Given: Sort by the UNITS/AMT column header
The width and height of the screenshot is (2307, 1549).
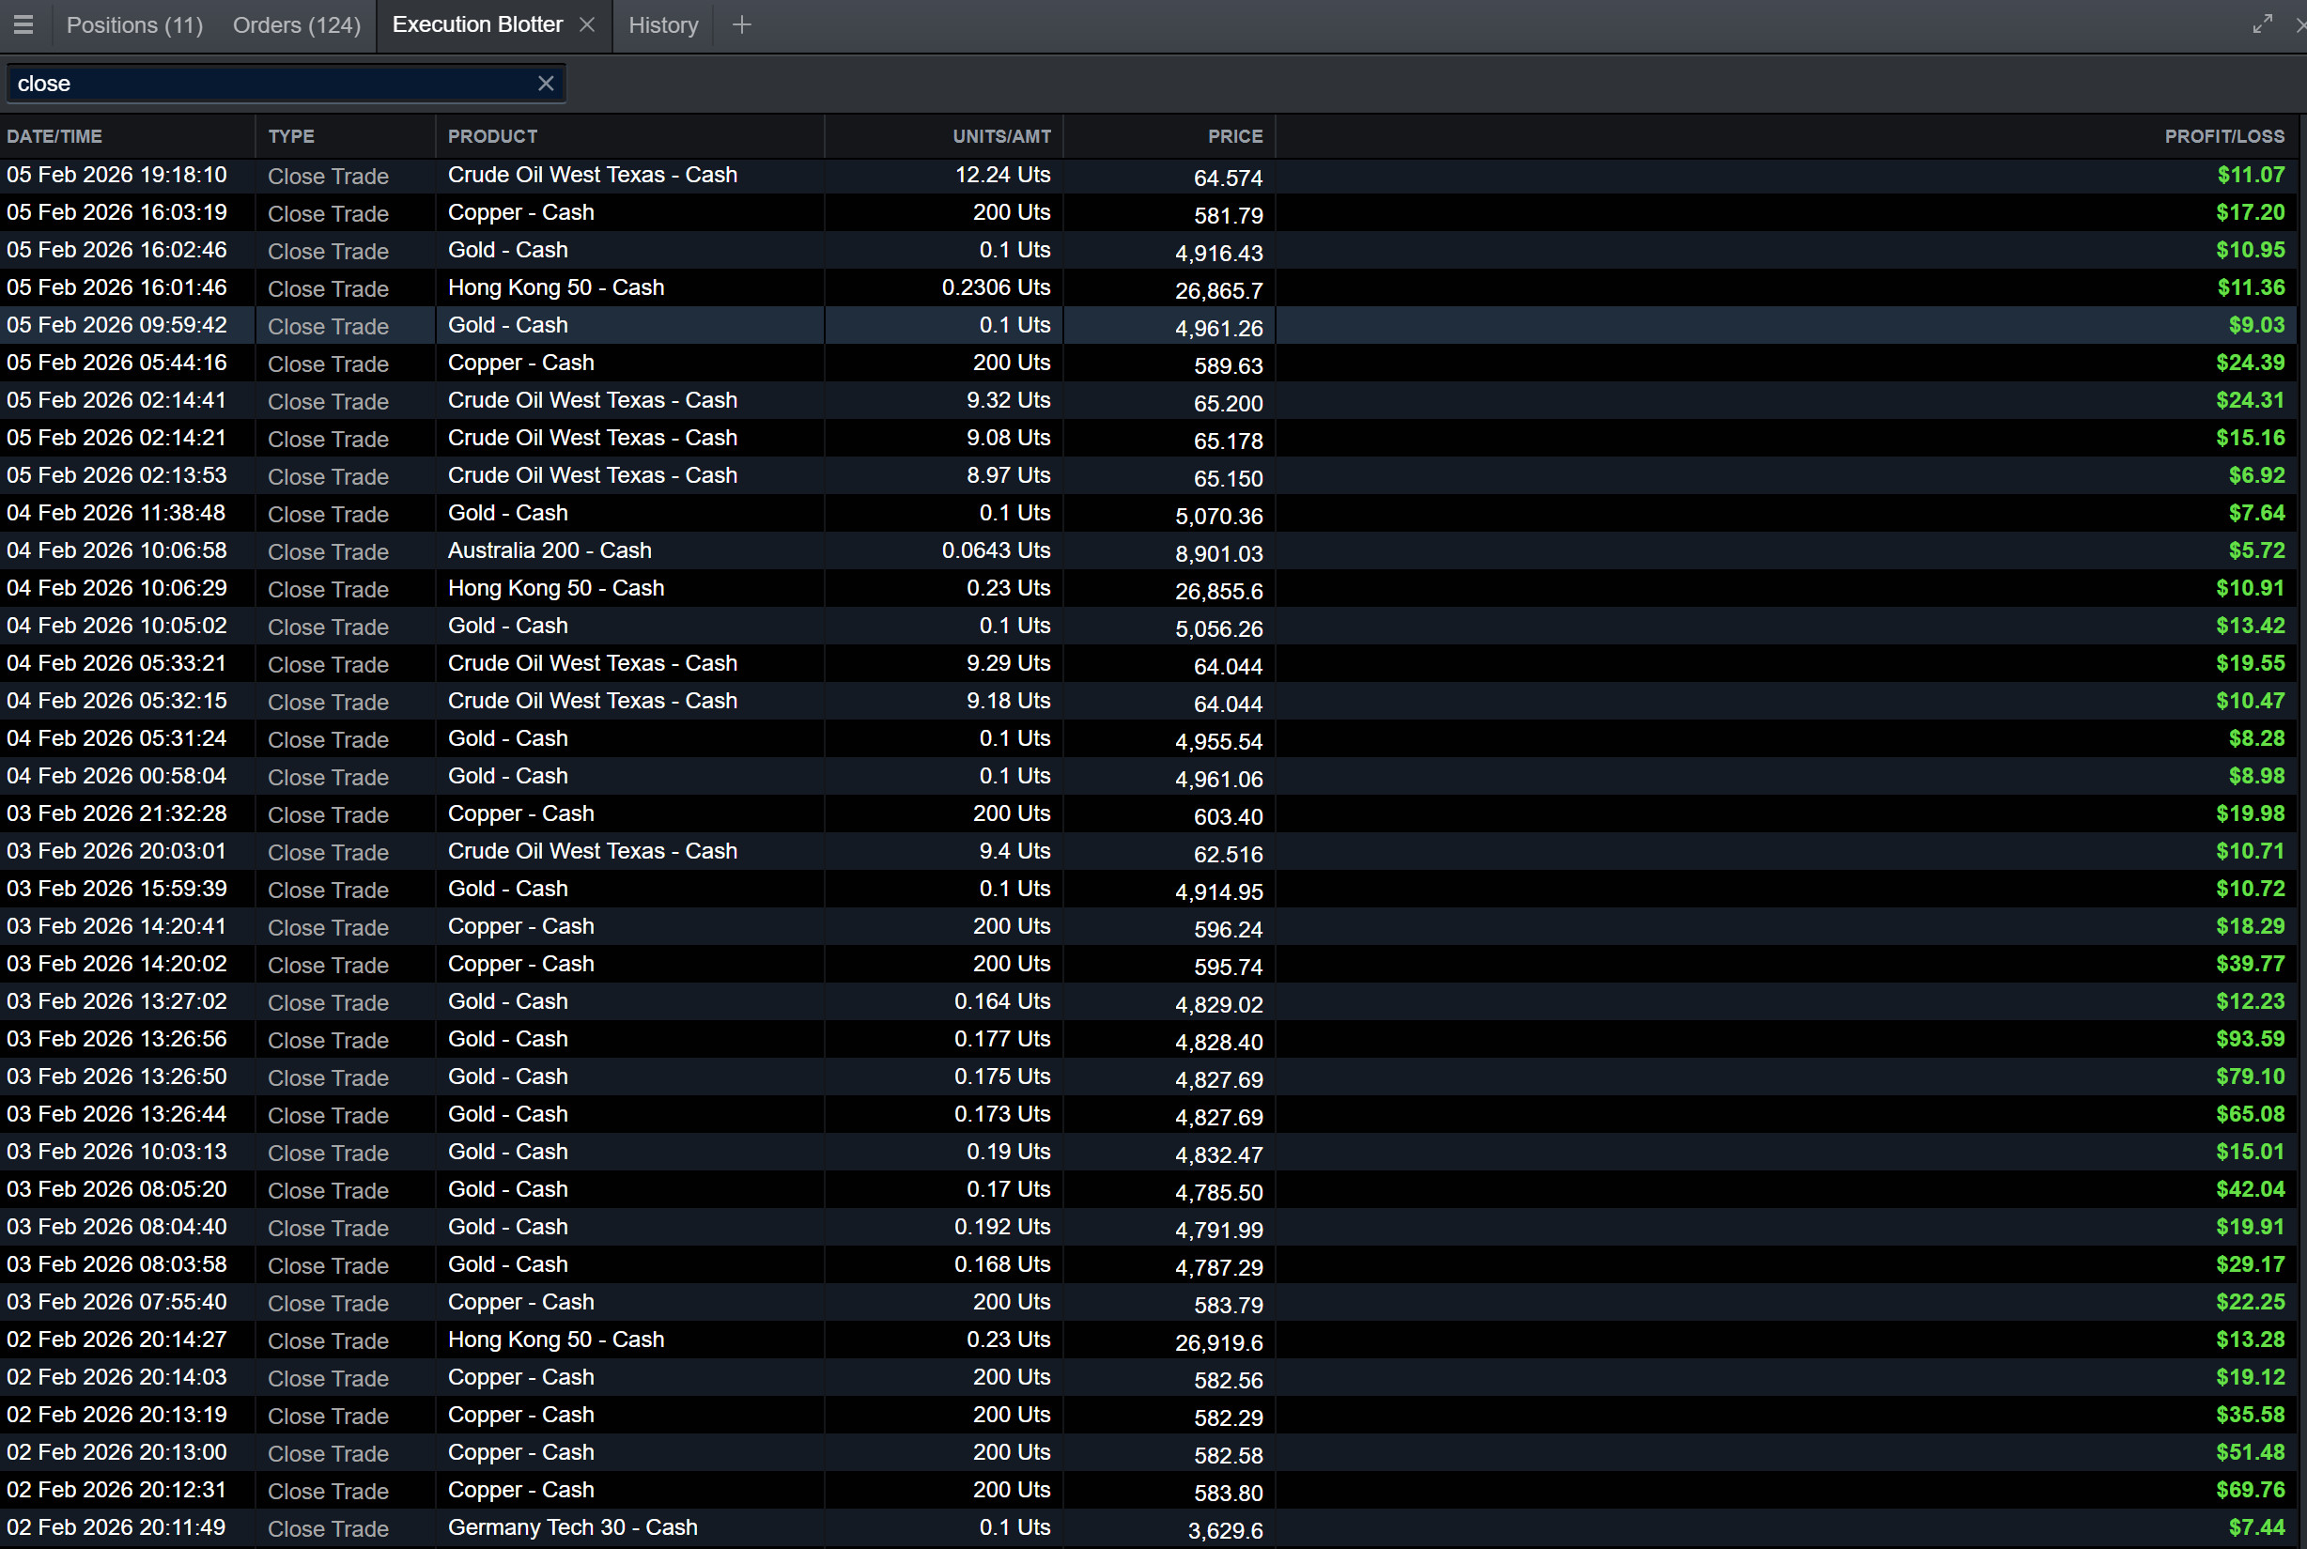Looking at the screenshot, I should coord(1000,136).
